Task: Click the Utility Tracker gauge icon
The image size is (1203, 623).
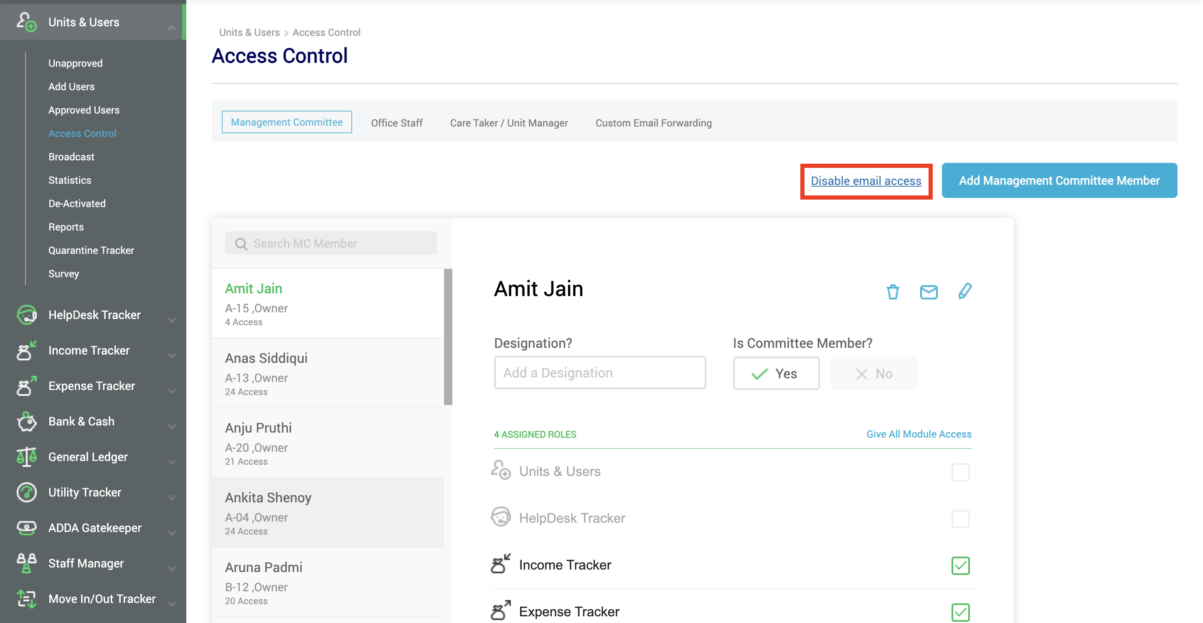Action: (x=27, y=492)
